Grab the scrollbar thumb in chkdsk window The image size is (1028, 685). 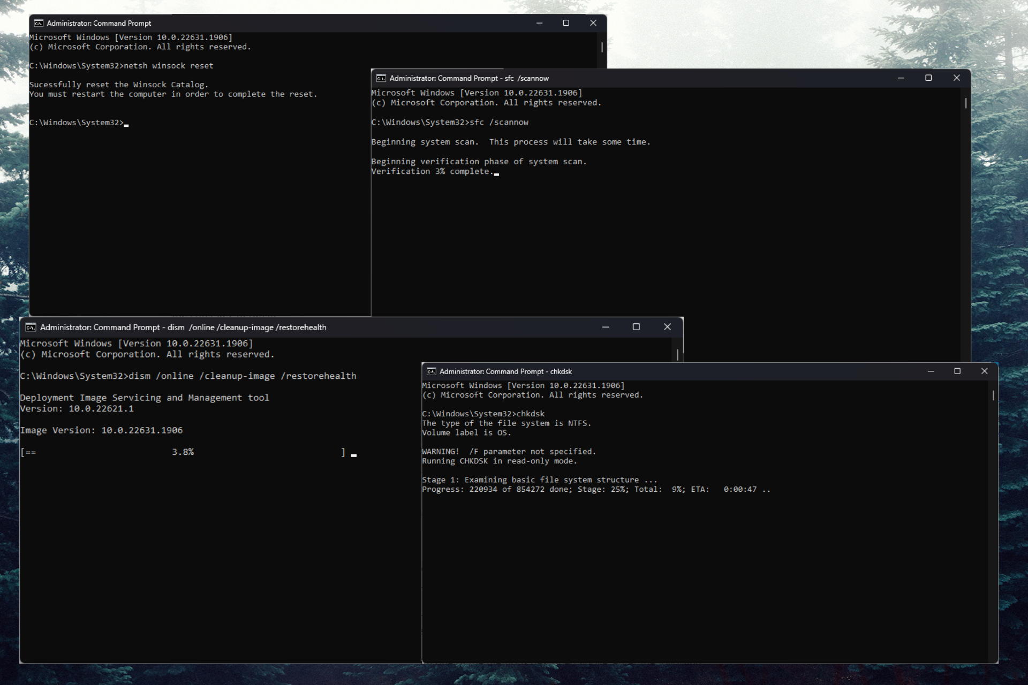pos(993,395)
